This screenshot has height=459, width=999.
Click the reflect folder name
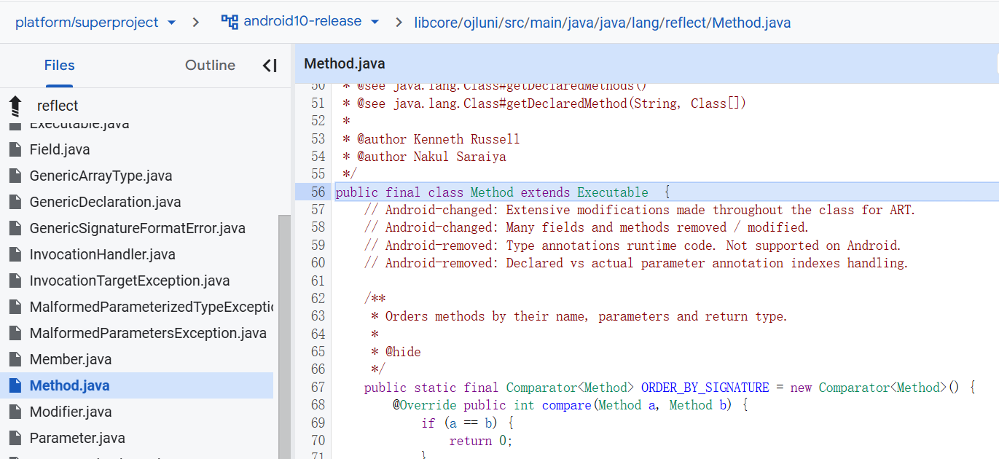[58, 106]
